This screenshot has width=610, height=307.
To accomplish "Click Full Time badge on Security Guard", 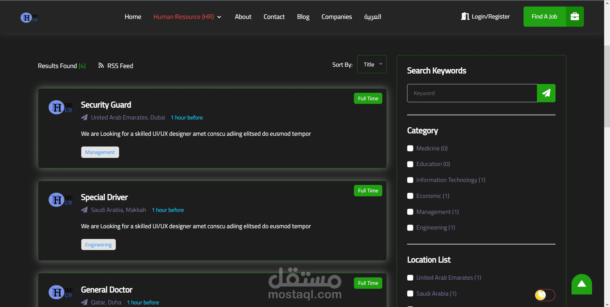I will (x=368, y=98).
